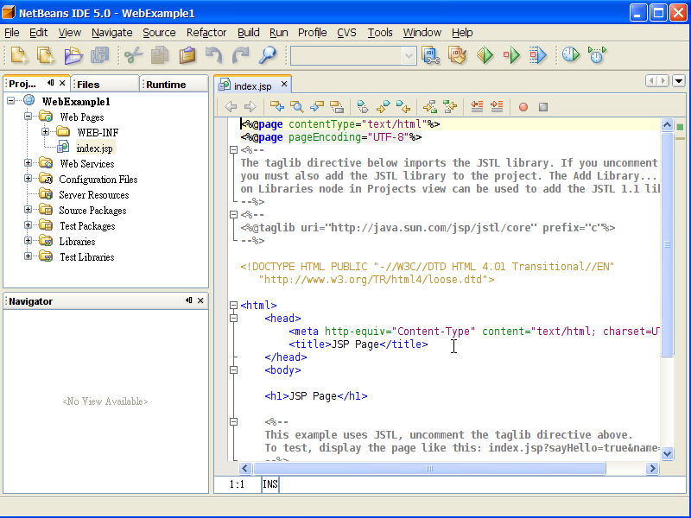Select the Server Resources tree node

coord(94,195)
